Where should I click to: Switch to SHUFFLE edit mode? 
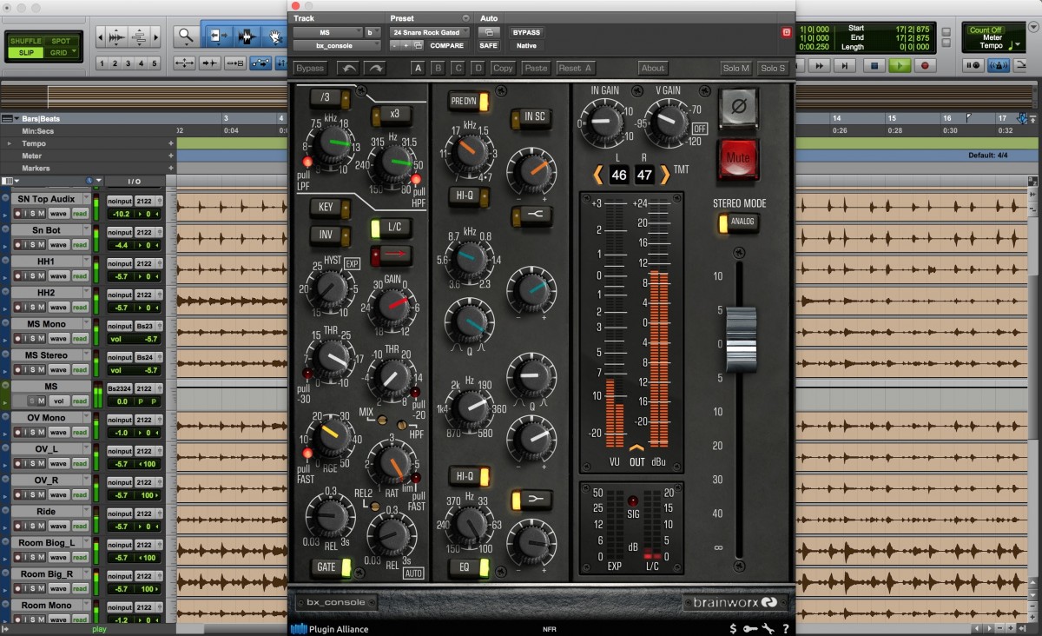[25, 41]
